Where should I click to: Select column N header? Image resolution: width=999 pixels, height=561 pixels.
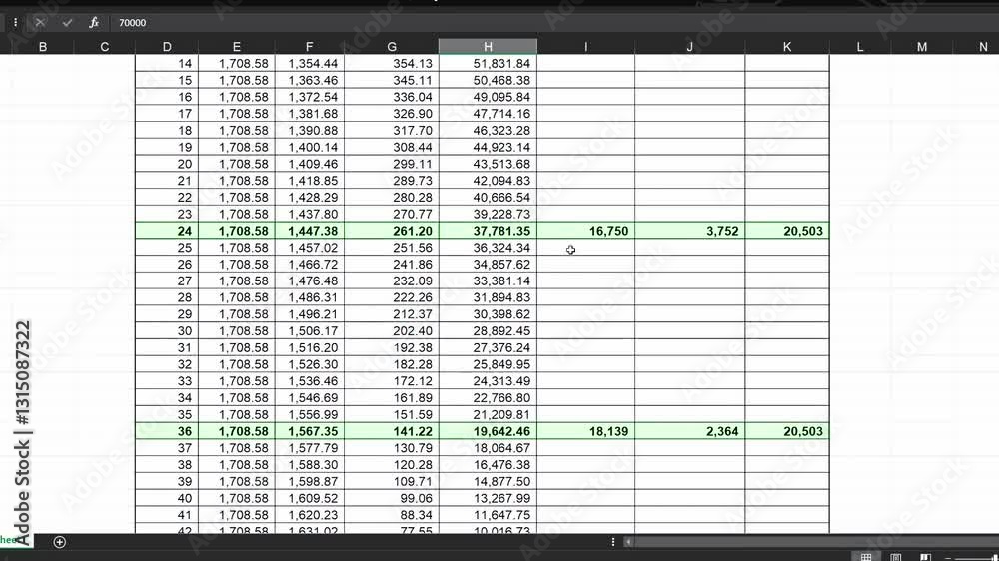976,47
